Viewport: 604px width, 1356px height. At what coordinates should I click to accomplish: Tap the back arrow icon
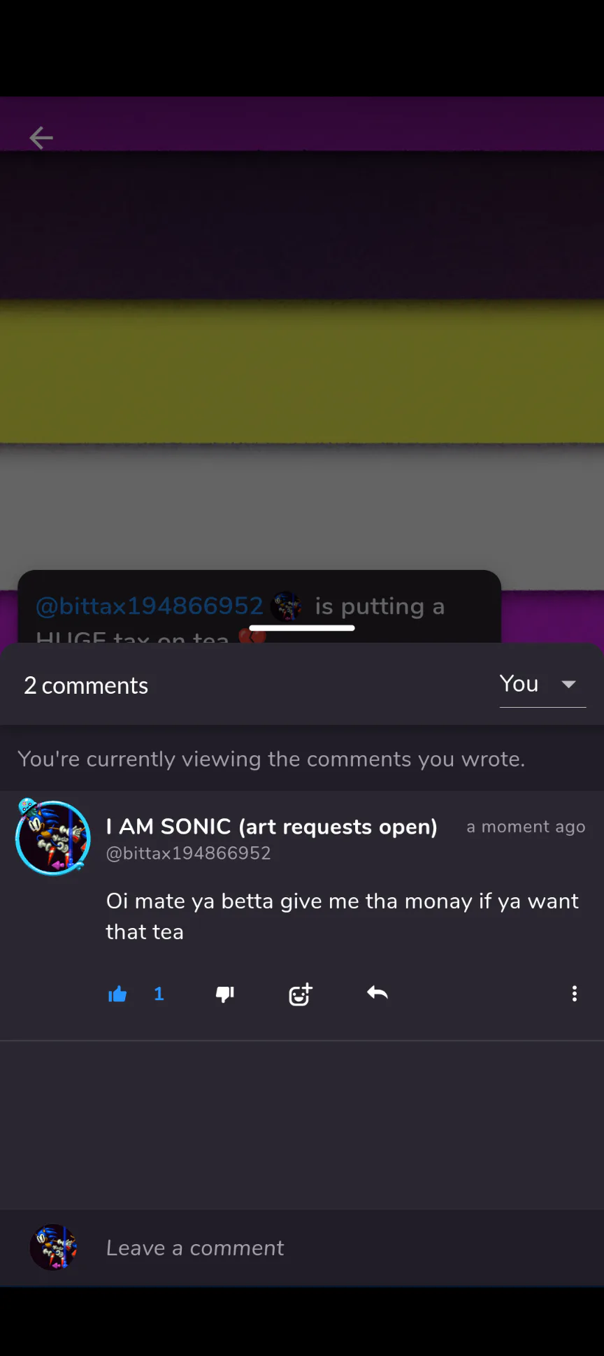[41, 138]
